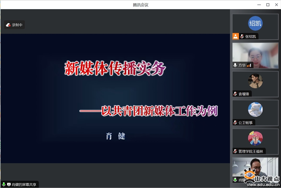Click the muted mic icon next to 袁堰锋
281x188 pixels.
[235, 94]
